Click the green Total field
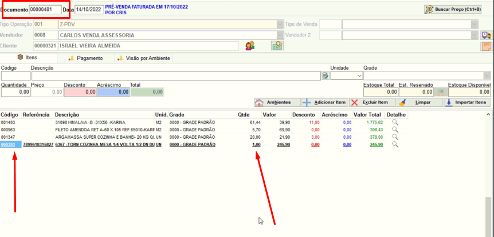Viewport: 494px width, 237px height. pos(147,92)
